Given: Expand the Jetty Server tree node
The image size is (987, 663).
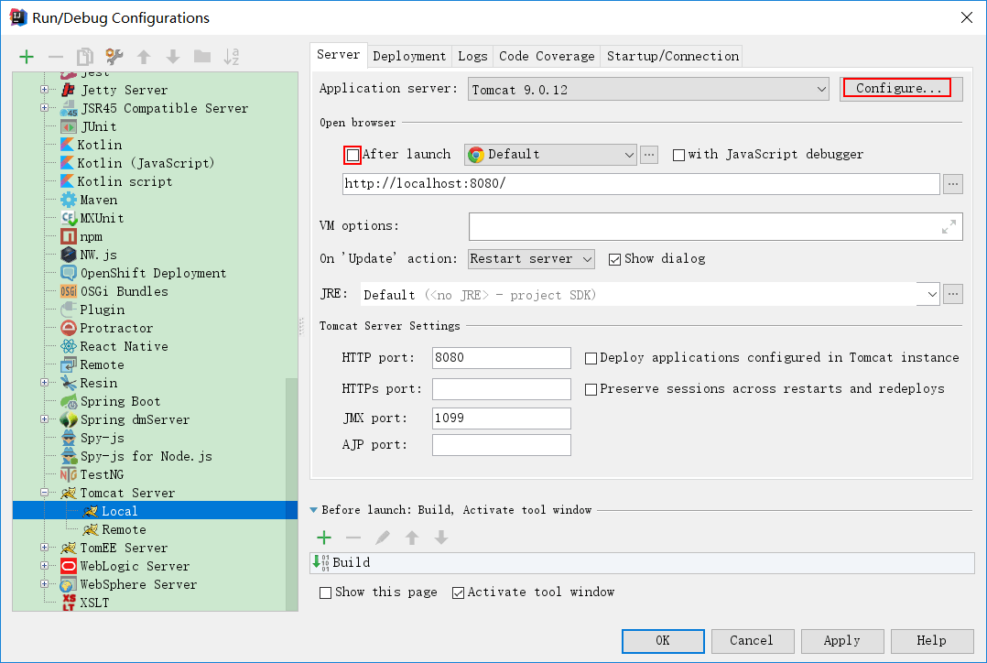Looking at the screenshot, I should [45, 90].
